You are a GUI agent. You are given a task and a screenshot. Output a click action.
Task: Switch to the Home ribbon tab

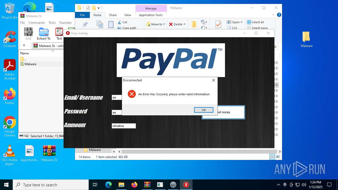(x=97, y=15)
